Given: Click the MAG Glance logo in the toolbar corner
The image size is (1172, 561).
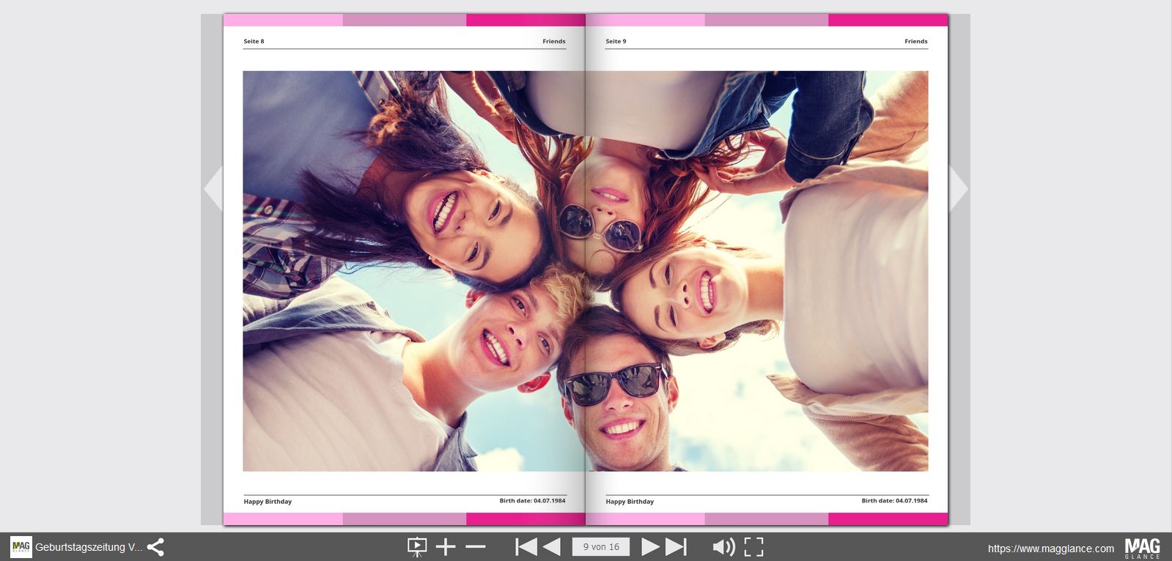Looking at the screenshot, I should [1142, 548].
